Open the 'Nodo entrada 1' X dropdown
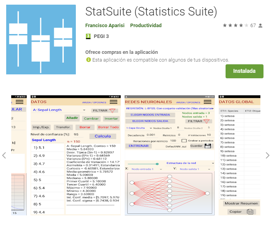 click(x=147, y=169)
